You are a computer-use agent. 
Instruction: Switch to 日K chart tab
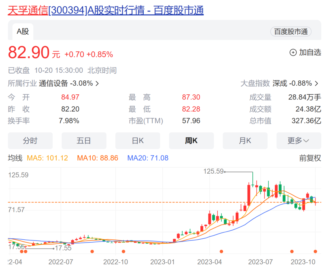coord(138,141)
